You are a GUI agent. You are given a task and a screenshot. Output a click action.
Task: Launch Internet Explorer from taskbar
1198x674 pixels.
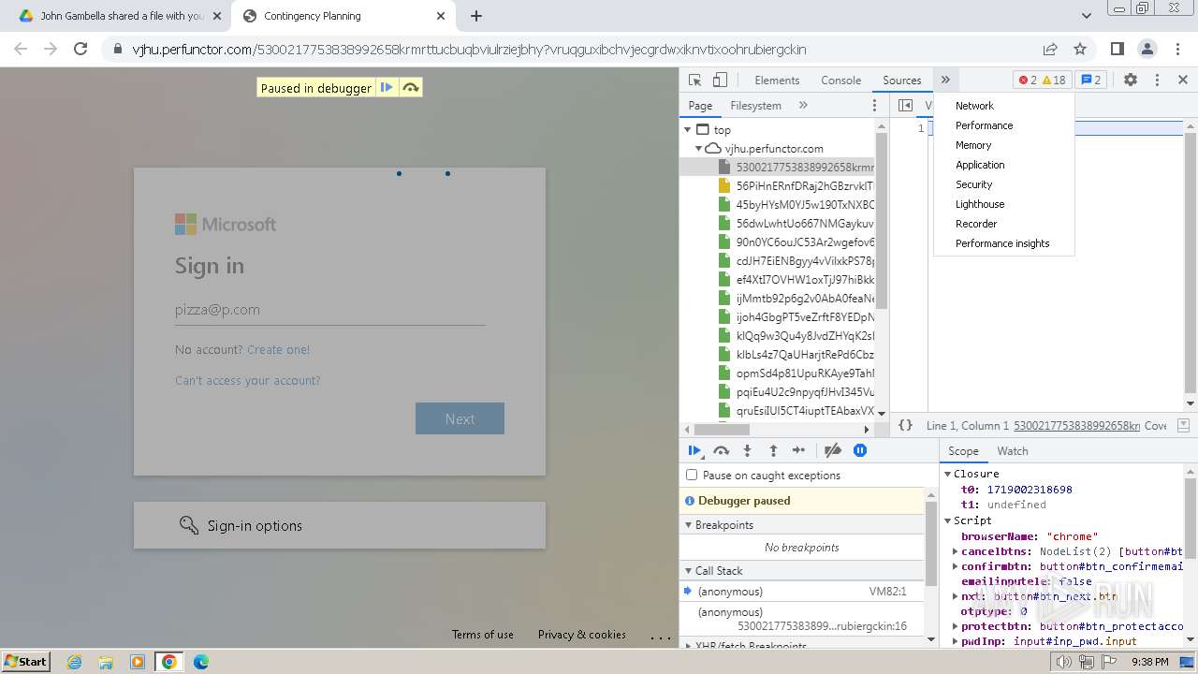point(74,662)
